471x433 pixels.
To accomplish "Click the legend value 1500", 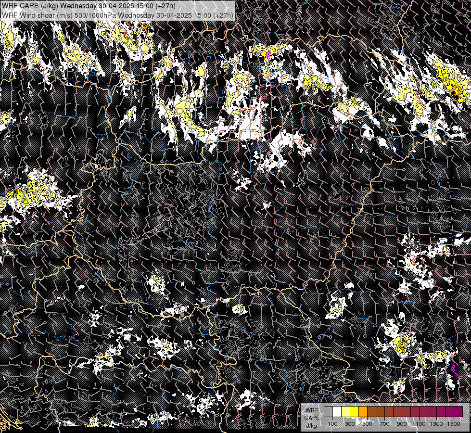I will (x=454, y=424).
